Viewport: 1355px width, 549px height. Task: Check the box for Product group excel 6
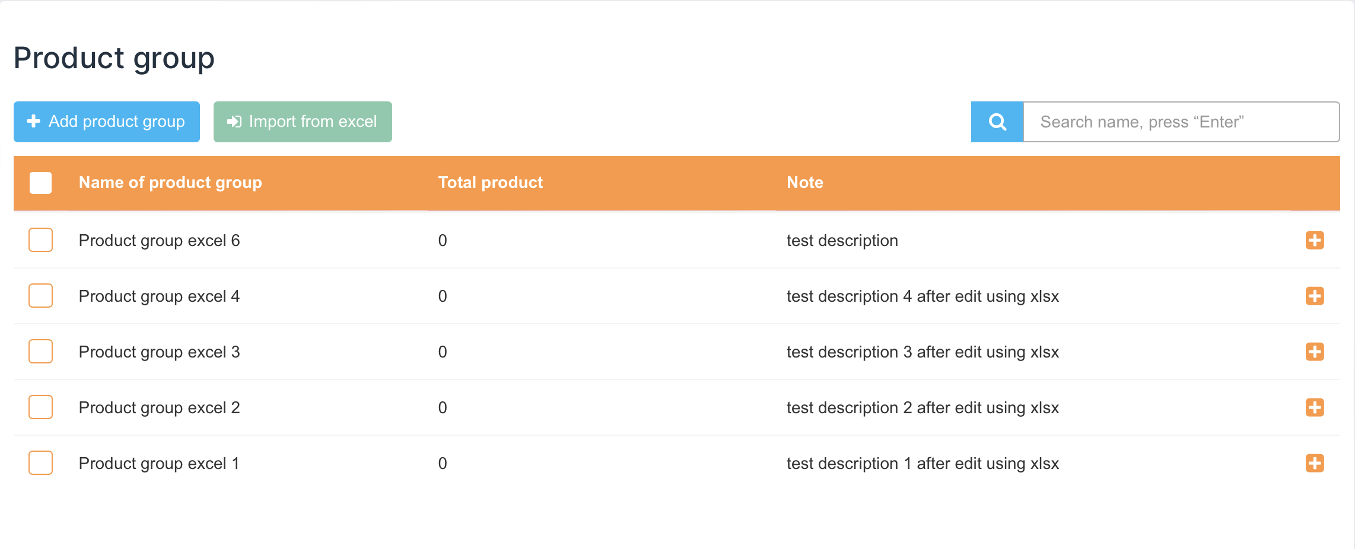coord(41,240)
